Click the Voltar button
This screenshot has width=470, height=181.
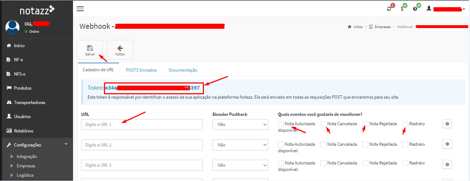[x=120, y=50]
